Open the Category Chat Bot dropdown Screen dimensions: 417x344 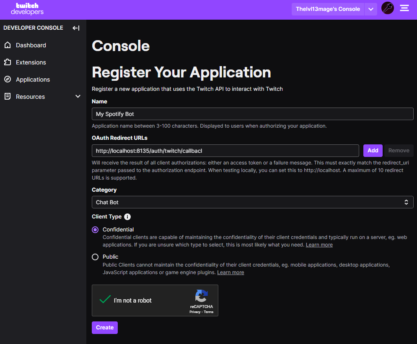click(x=252, y=202)
